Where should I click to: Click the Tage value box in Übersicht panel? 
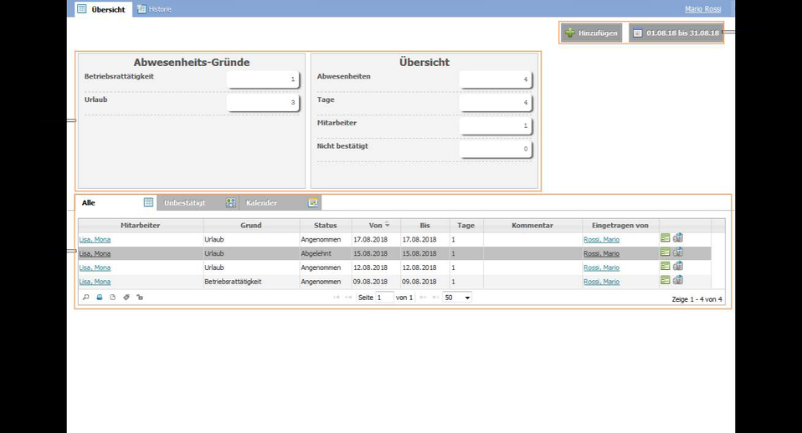[496, 102]
